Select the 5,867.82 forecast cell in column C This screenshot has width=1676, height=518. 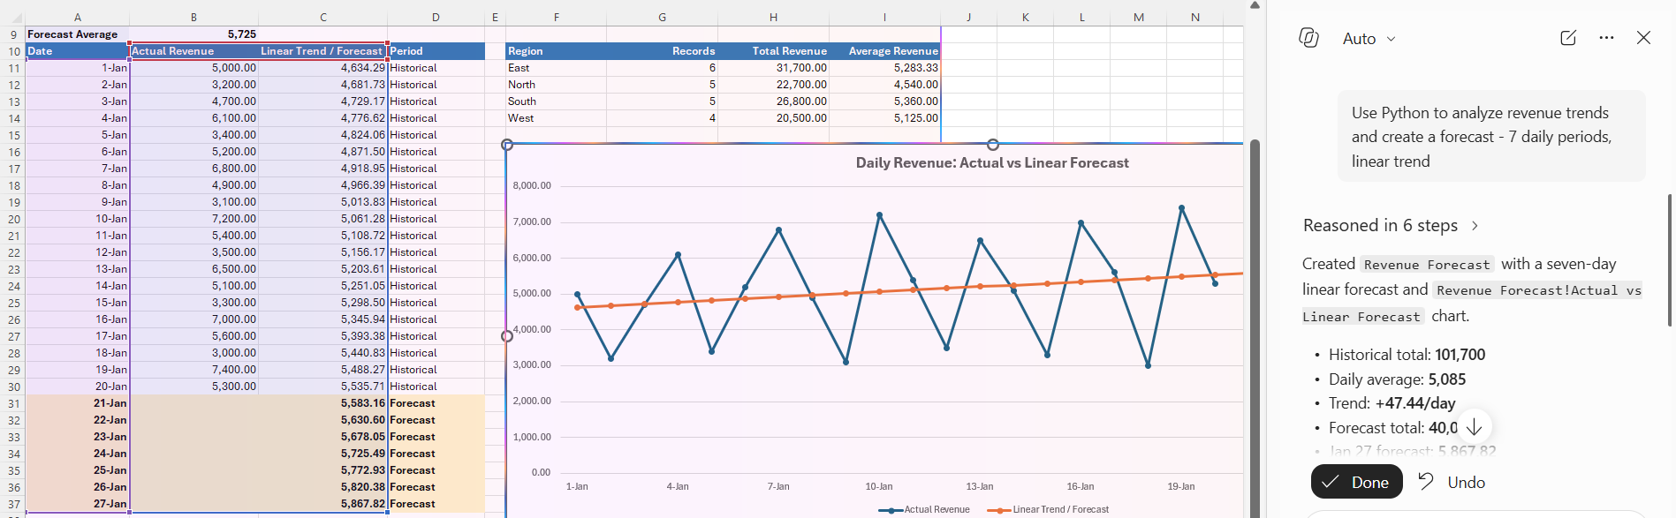click(322, 504)
